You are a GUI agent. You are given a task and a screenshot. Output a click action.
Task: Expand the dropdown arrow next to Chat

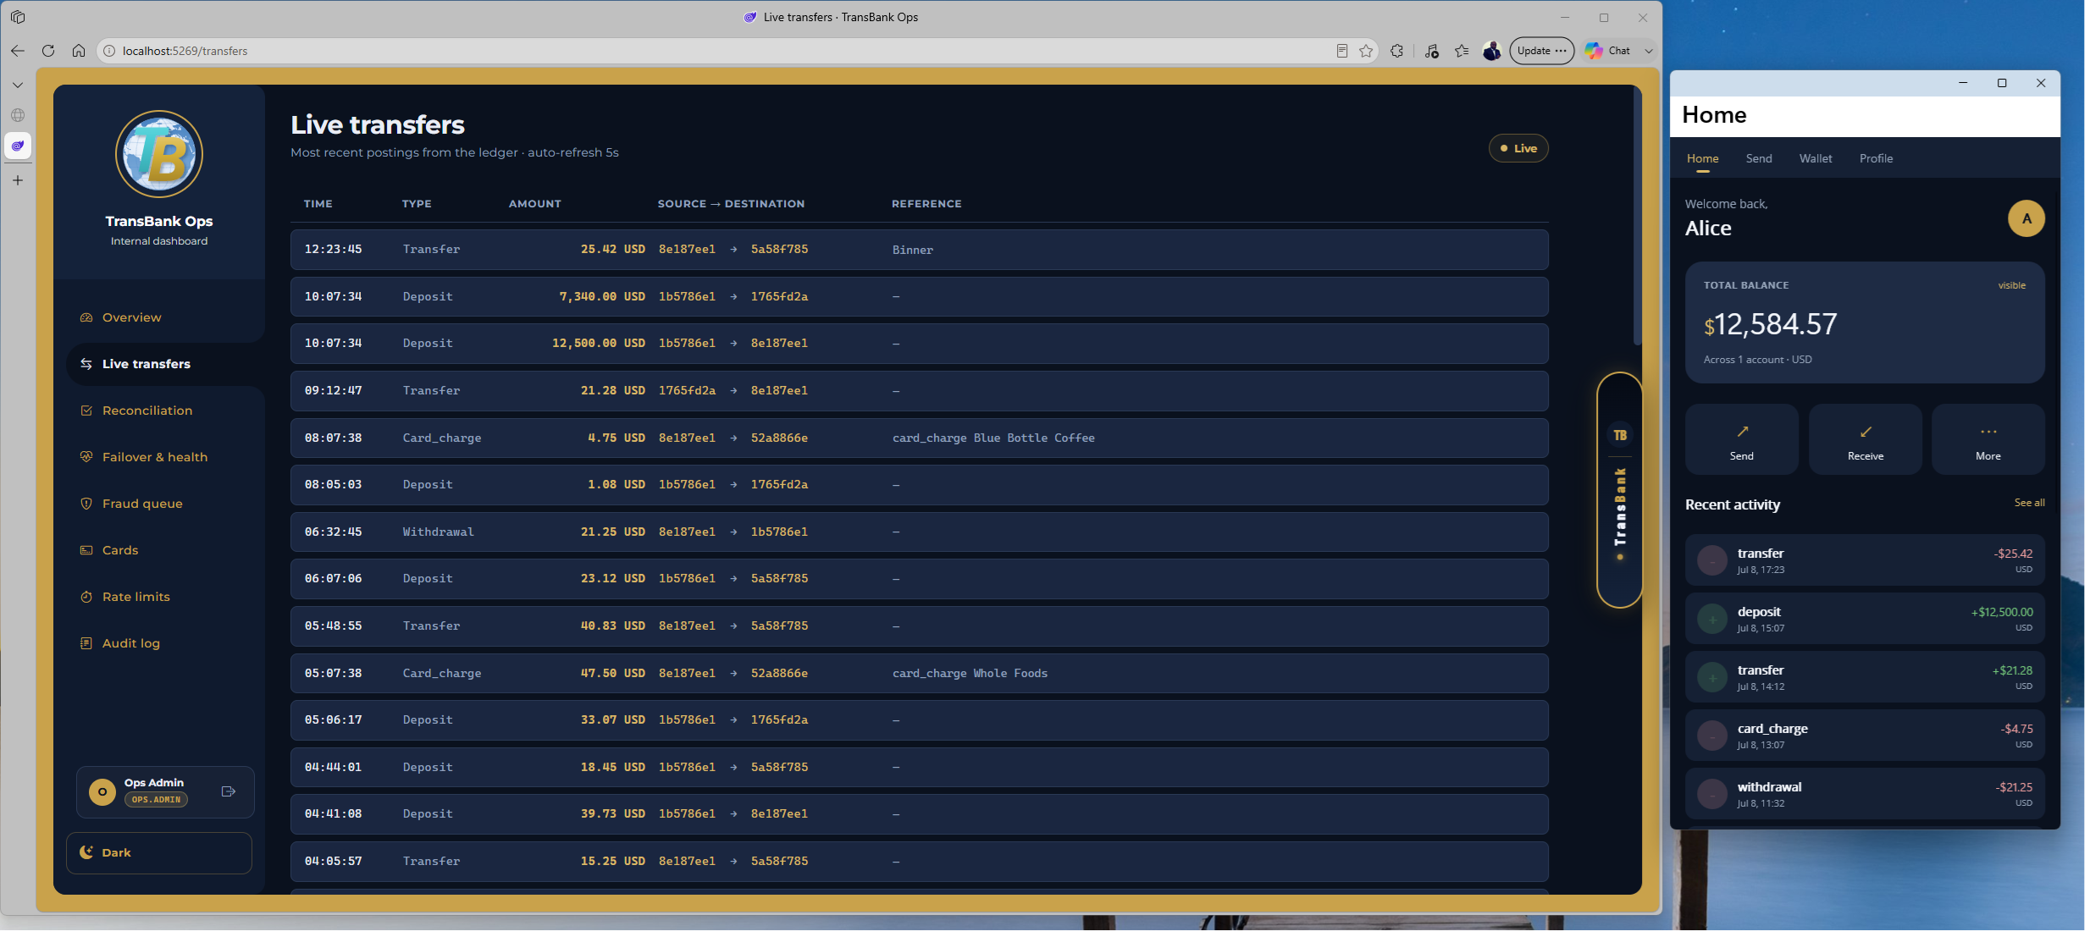(x=1649, y=51)
